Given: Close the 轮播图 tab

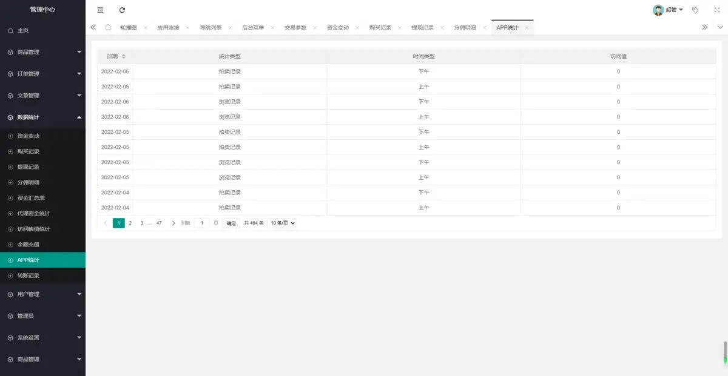Looking at the screenshot, I should (146, 28).
